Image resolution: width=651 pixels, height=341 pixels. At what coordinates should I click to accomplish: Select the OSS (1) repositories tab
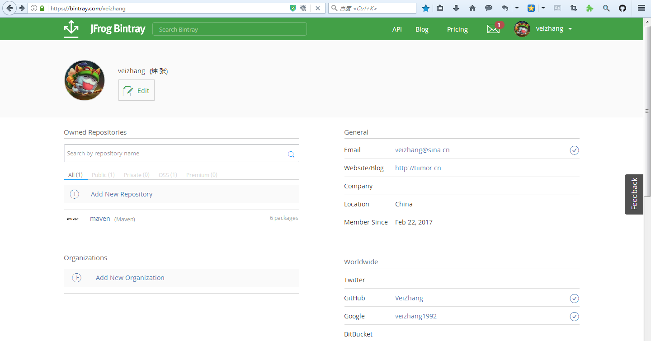(168, 175)
